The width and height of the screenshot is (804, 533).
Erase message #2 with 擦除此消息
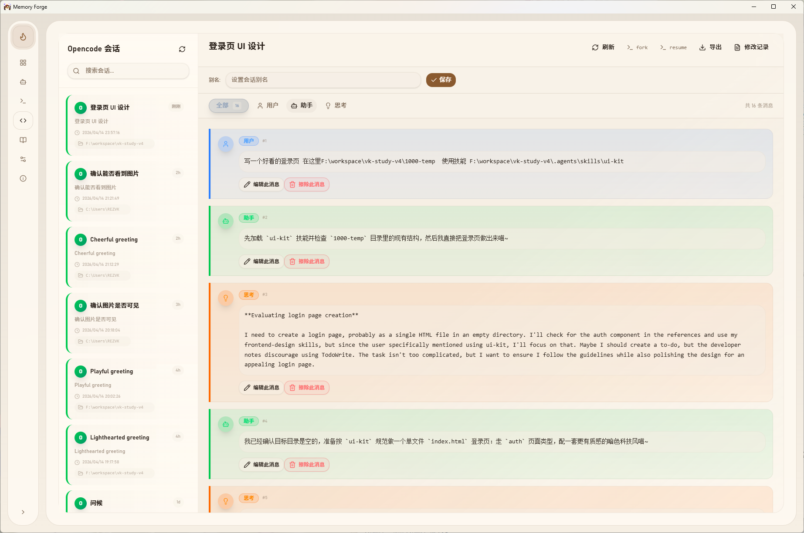(x=307, y=261)
